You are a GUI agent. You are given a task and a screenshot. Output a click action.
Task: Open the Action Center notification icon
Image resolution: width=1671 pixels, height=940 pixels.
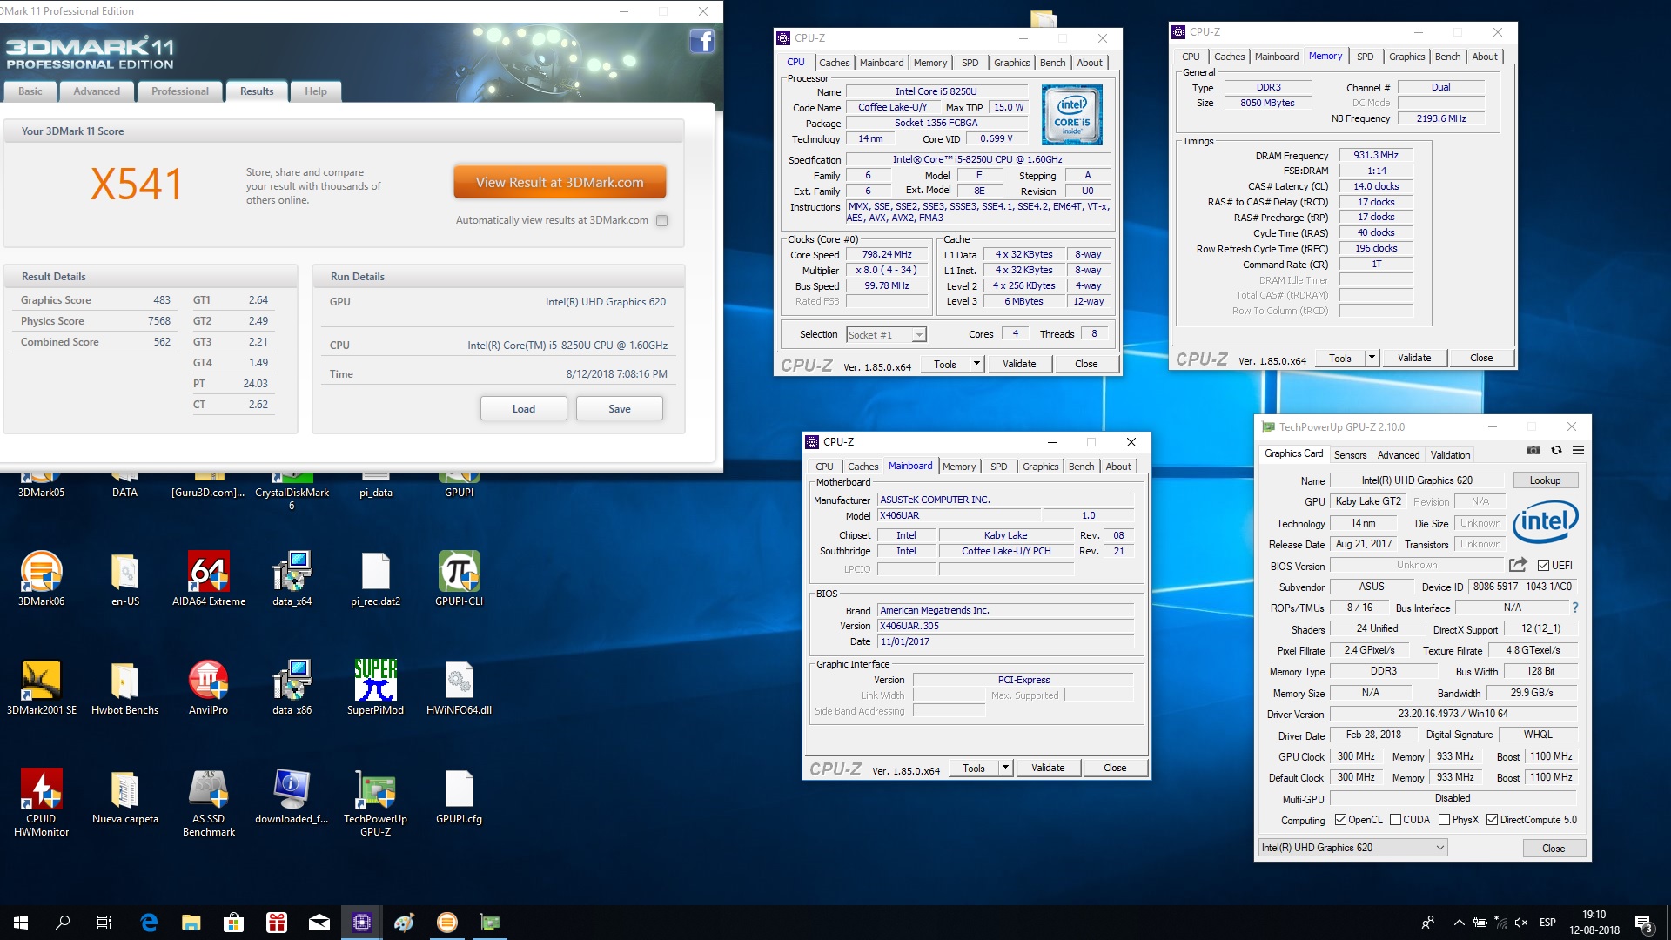pos(1644,923)
